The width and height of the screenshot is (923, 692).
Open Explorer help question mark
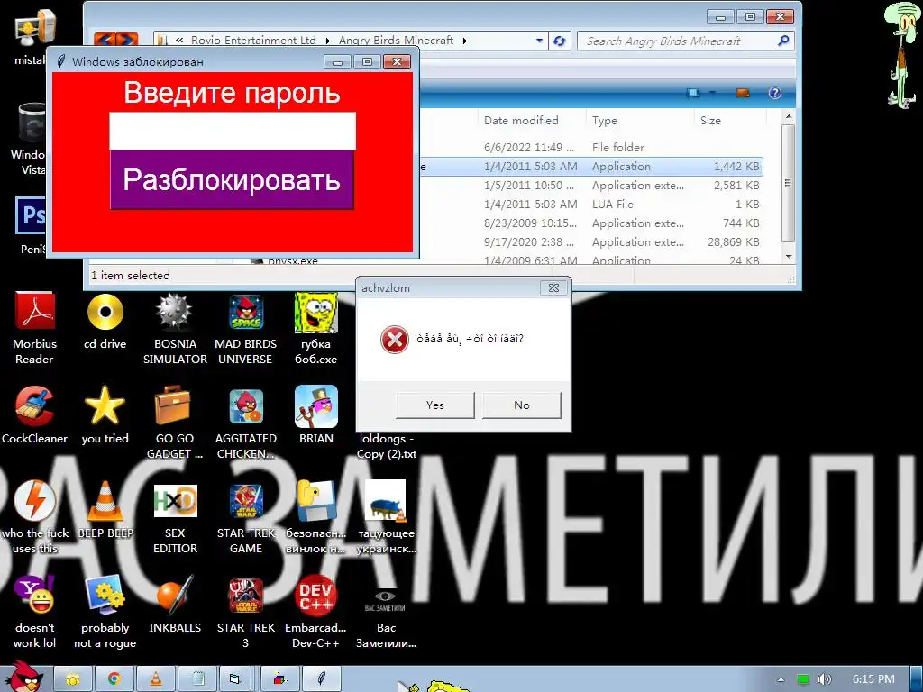click(775, 93)
